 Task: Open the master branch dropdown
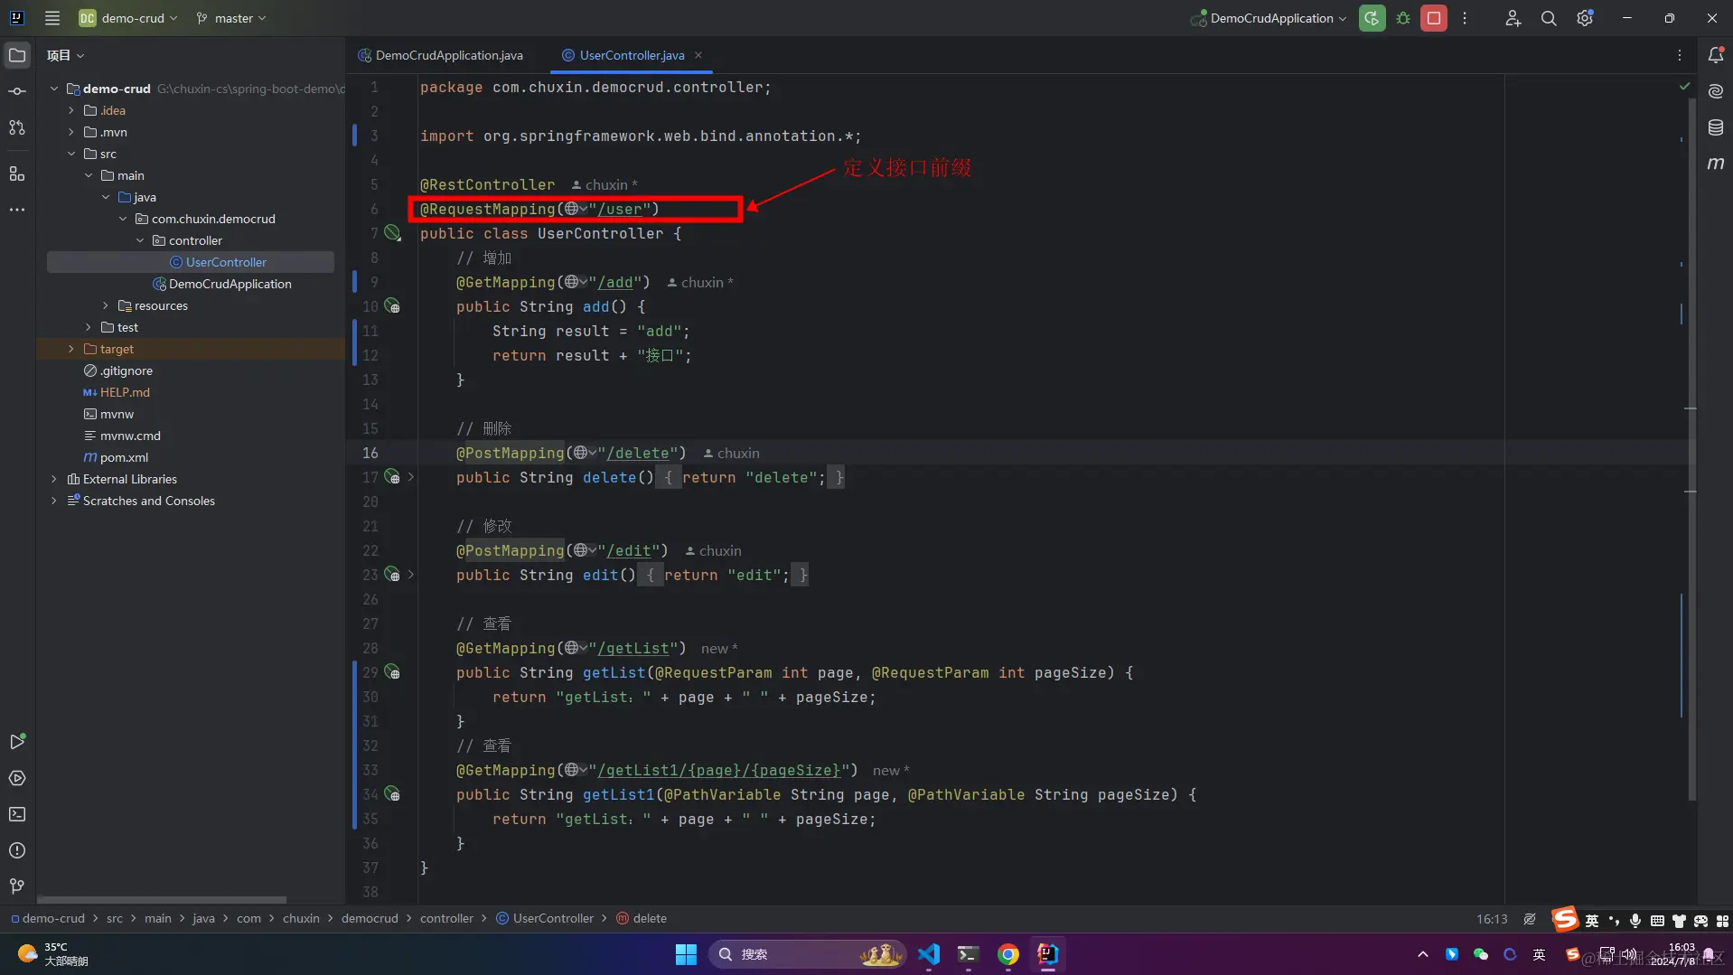pyautogui.click(x=231, y=18)
